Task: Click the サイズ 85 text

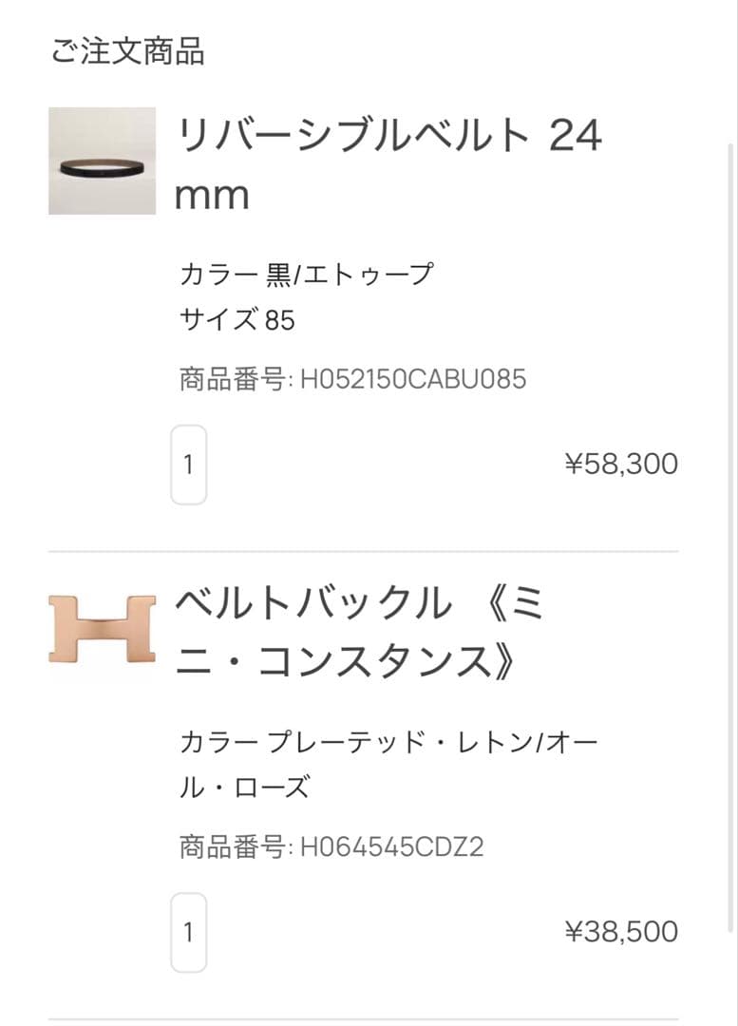Action: coord(237,320)
